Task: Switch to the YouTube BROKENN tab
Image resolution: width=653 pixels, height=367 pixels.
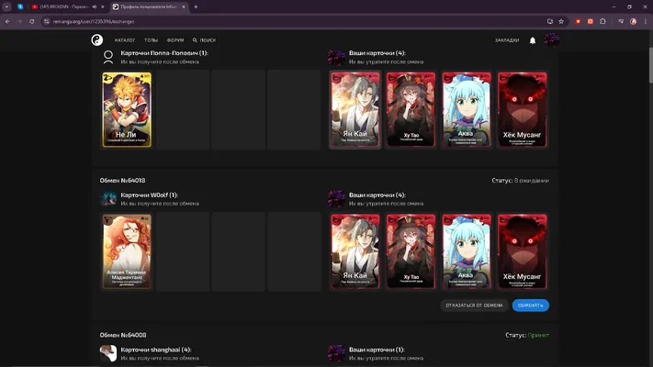Action: point(64,7)
